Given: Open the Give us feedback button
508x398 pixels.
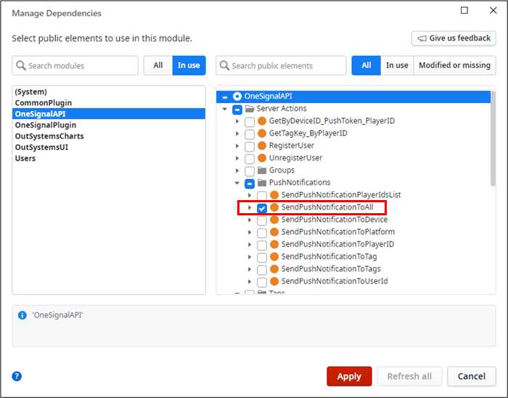Looking at the screenshot, I should click(x=454, y=38).
